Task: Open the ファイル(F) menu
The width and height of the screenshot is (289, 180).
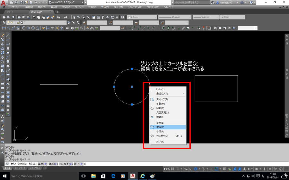Action: (x=15, y=7)
